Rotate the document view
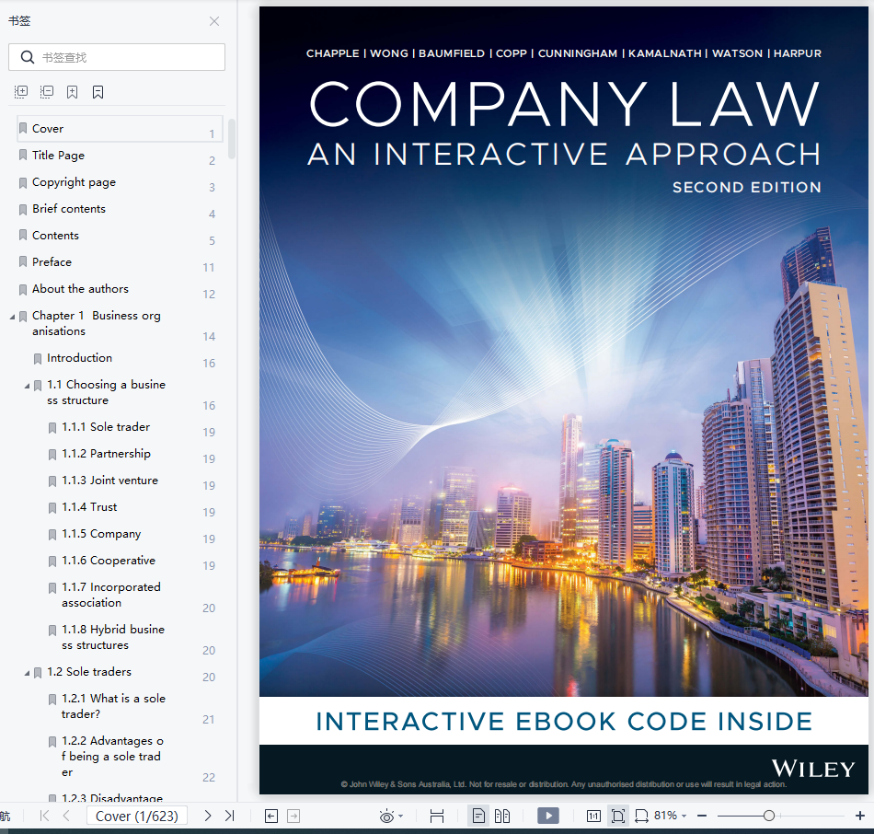This screenshot has width=874, height=834. point(641,817)
